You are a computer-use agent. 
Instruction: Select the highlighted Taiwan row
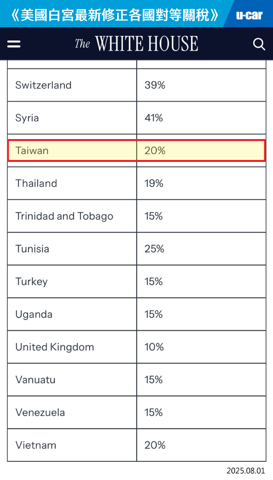click(x=136, y=150)
